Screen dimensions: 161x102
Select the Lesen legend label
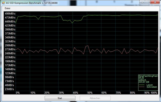[150, 85]
